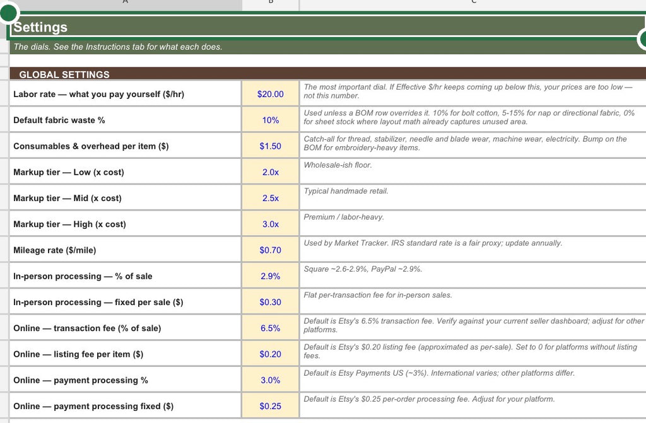Image resolution: width=646 pixels, height=423 pixels.
Task: Select the Online payment processing value 3.0%
Action: tap(270, 380)
